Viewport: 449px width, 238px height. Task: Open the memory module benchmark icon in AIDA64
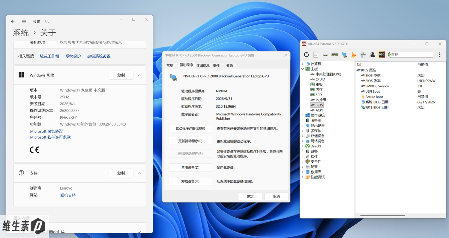point(334,55)
